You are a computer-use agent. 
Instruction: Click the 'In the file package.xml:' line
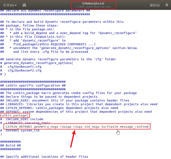27,29
